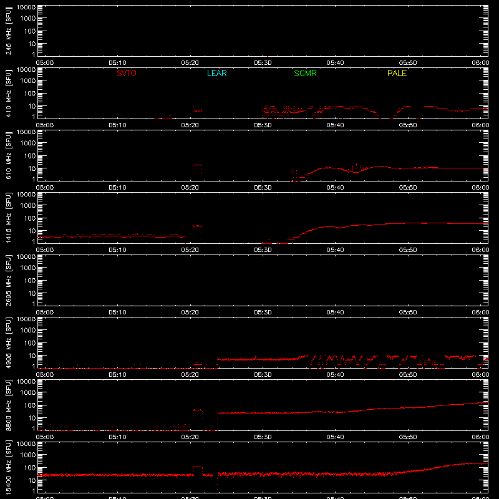This screenshot has height=499, width=499.
Task: Click the 1000 y-axis value in 410 MHz panel
Action: [x=28, y=81]
